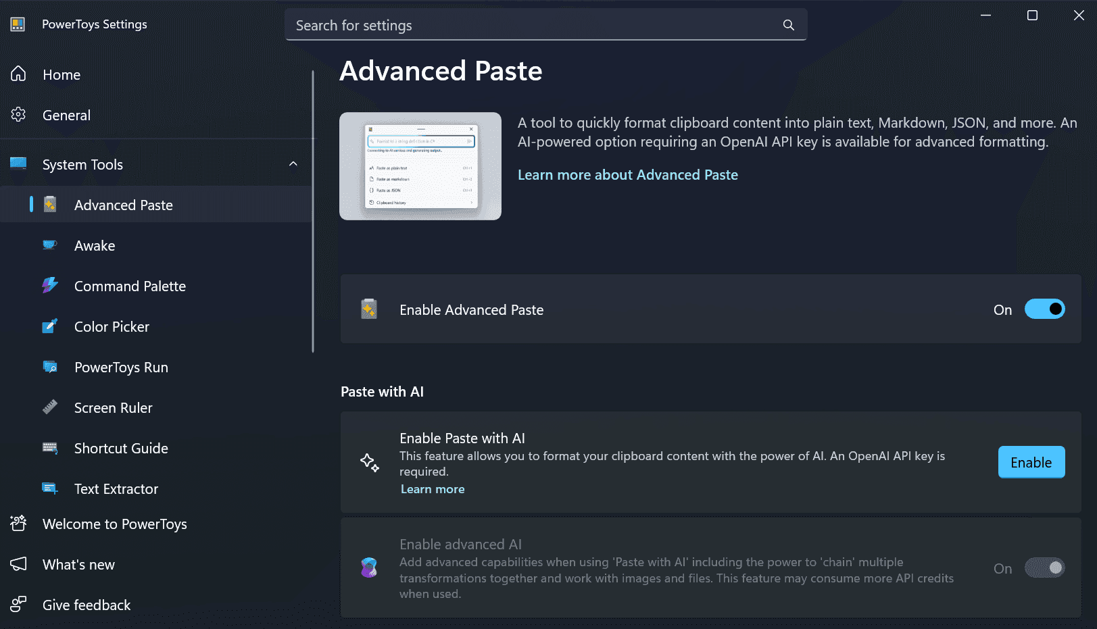Go to What's new page
The width and height of the screenshot is (1097, 629).
point(78,565)
